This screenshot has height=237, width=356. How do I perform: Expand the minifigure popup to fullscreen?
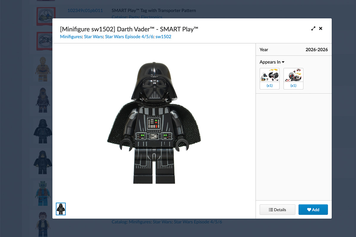tap(313, 29)
